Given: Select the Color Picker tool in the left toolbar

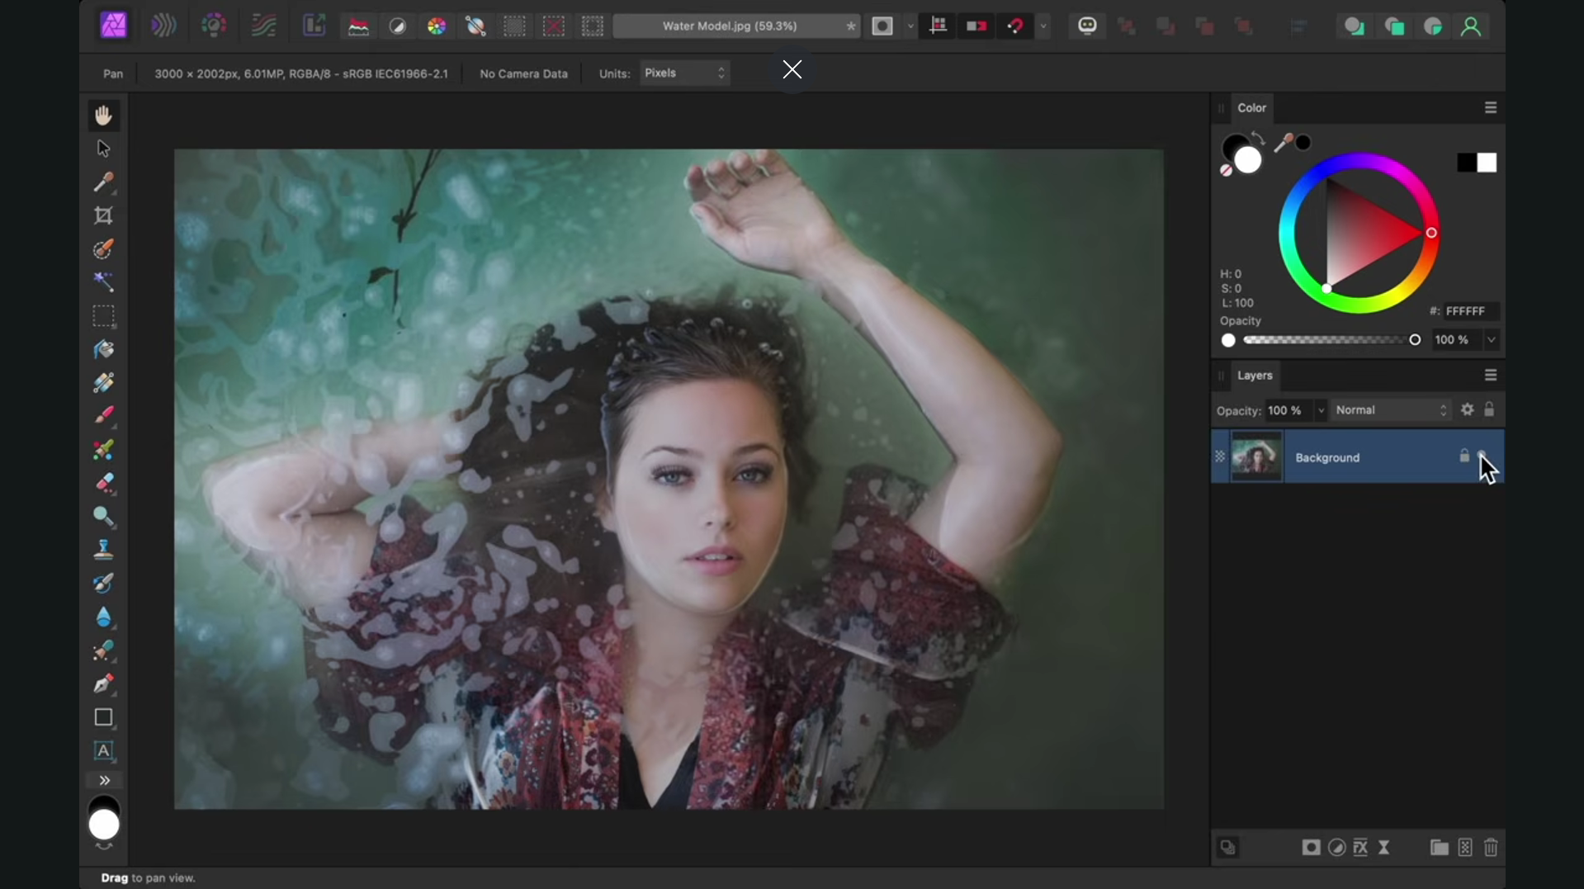Looking at the screenshot, I should coord(103,182).
